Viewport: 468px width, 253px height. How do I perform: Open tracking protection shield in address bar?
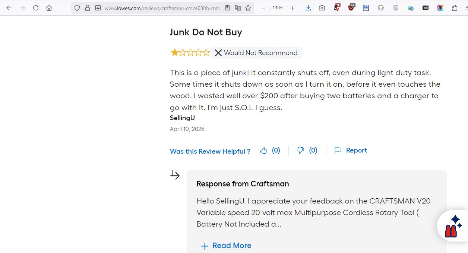point(77,8)
